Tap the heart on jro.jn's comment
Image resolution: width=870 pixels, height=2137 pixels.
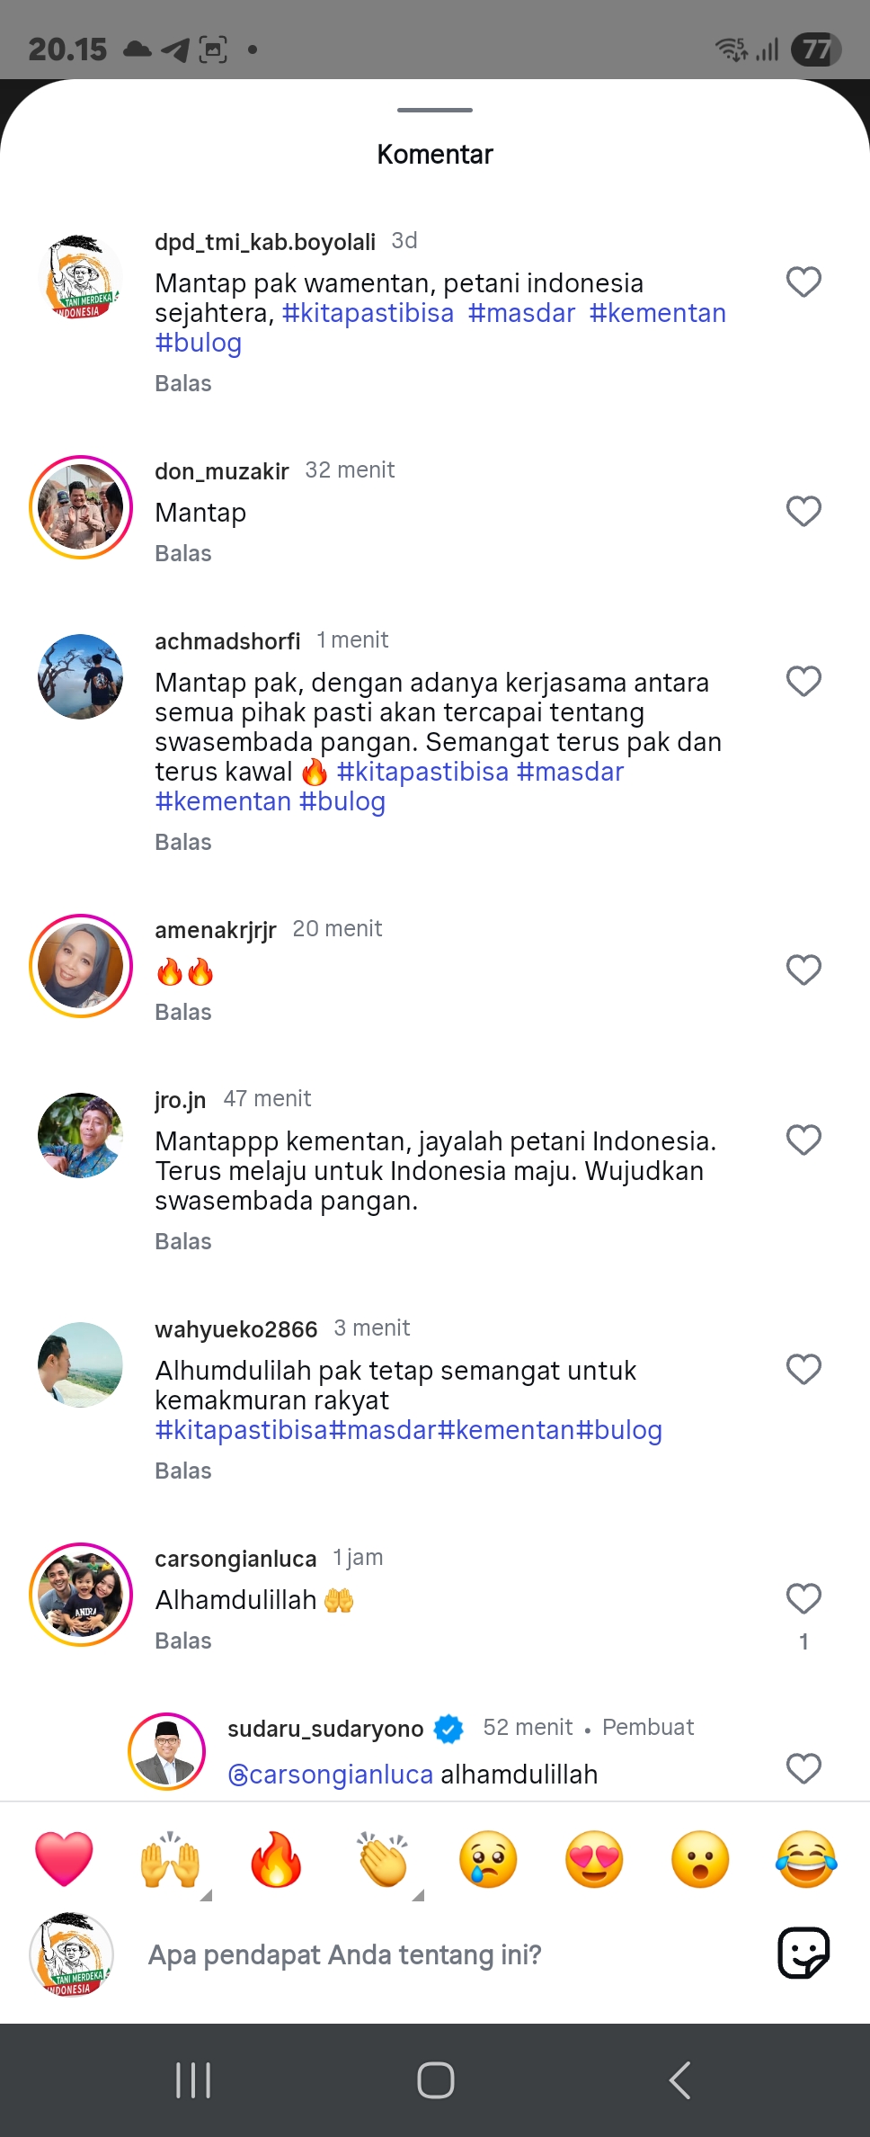point(803,1140)
